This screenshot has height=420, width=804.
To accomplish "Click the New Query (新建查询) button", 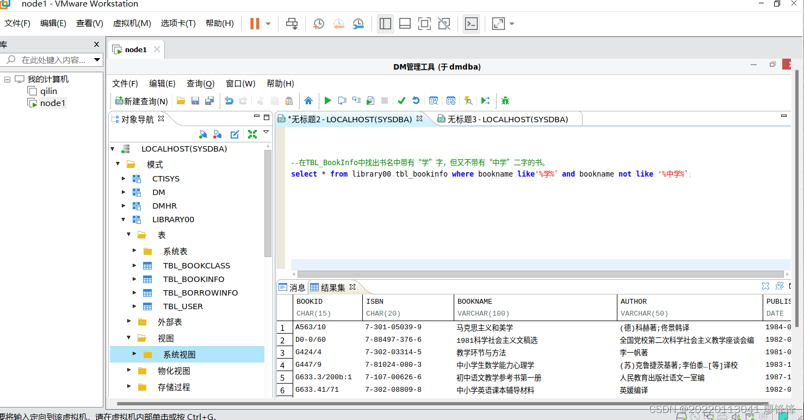I will click(x=141, y=101).
